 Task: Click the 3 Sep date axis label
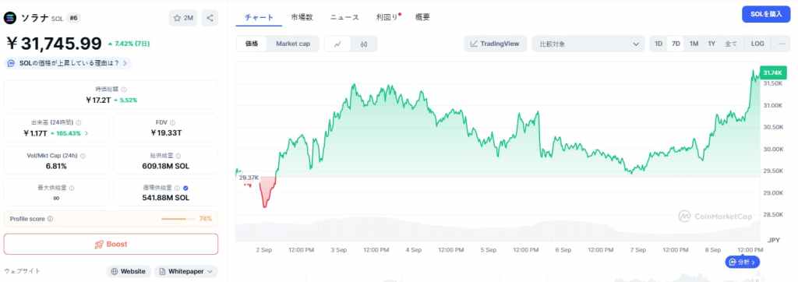point(338,250)
